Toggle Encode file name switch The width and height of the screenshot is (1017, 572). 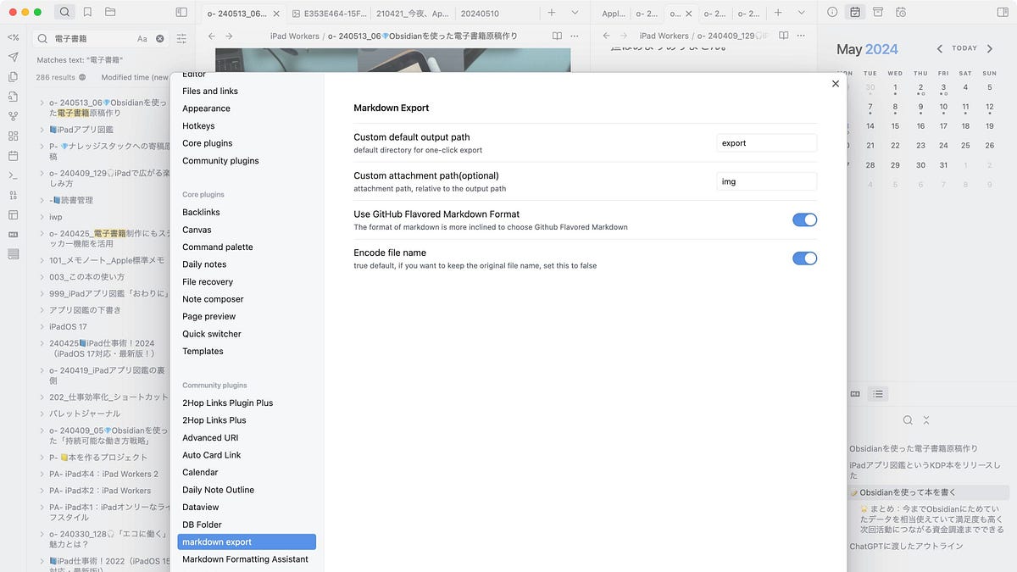804,258
